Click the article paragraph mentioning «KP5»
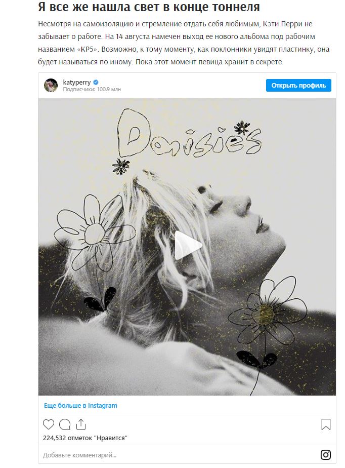This screenshot has width=345, height=468. coord(184,43)
